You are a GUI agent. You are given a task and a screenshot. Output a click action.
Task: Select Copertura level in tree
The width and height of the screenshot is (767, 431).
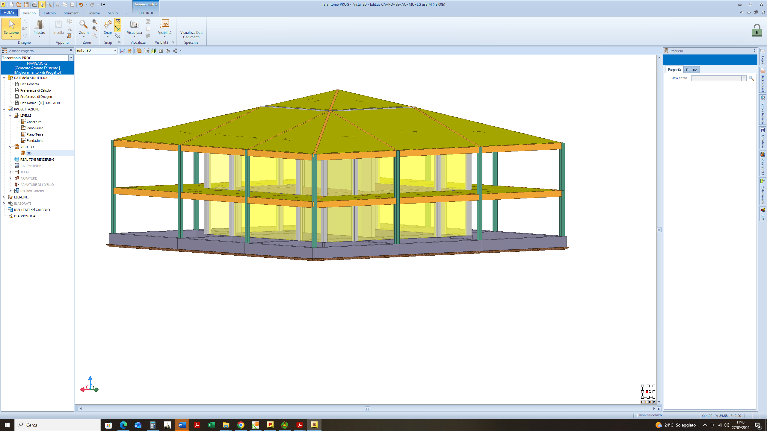pyautogui.click(x=34, y=122)
